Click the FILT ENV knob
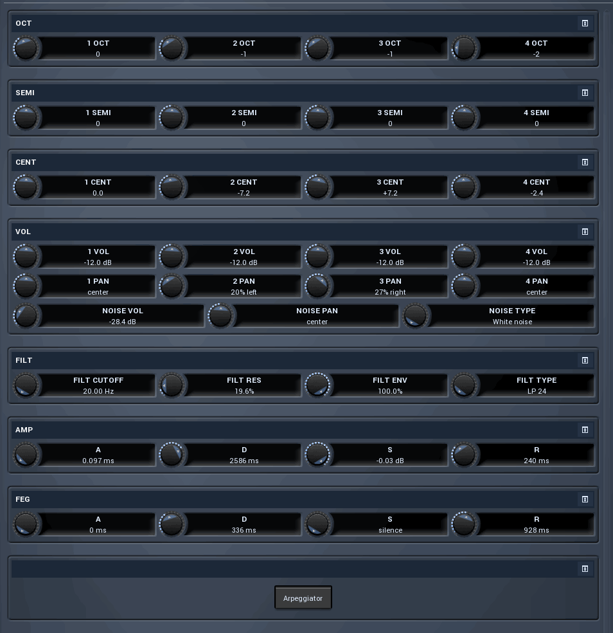This screenshot has width=613, height=633. (318, 385)
